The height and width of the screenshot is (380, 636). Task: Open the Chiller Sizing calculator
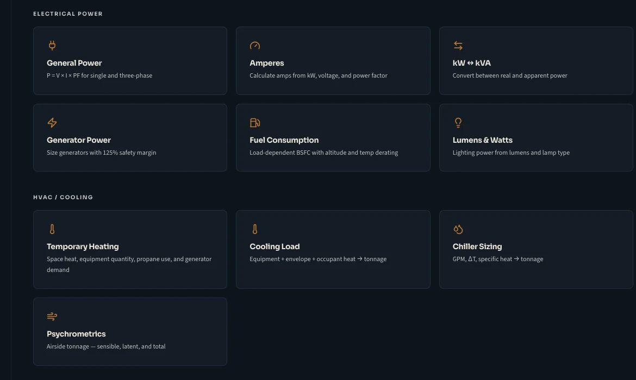coord(536,249)
